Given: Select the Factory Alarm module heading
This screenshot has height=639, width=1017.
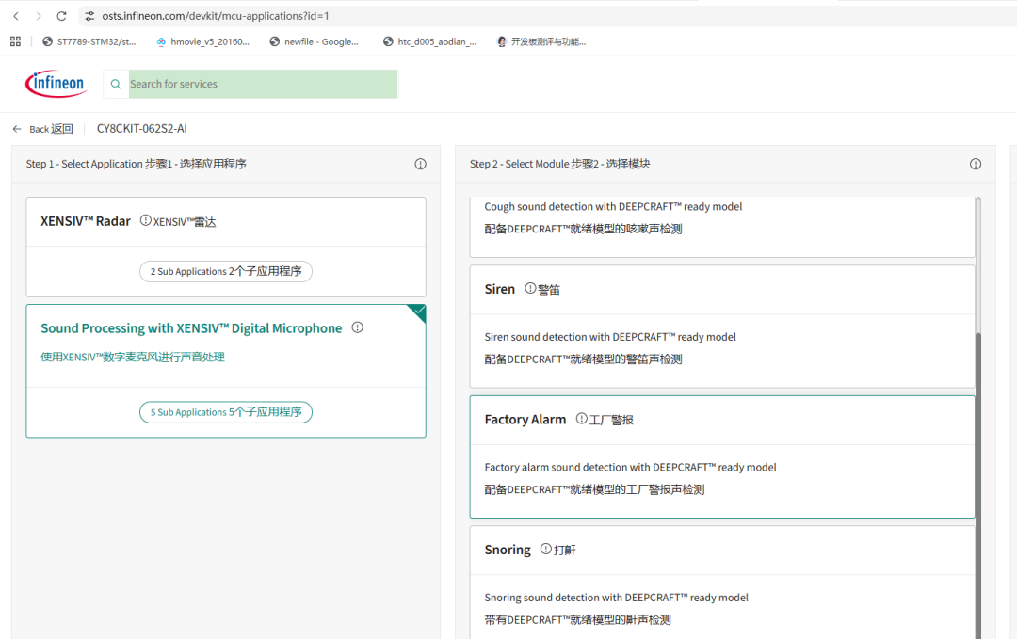Looking at the screenshot, I should 525,420.
